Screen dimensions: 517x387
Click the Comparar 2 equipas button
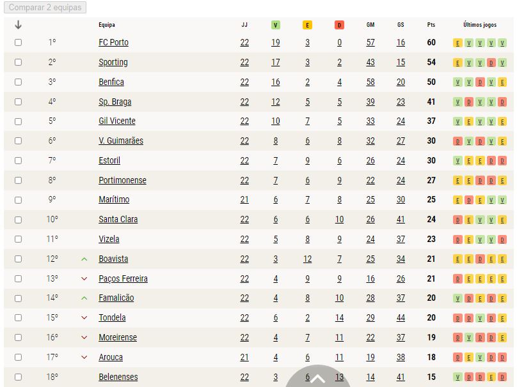coord(45,7)
